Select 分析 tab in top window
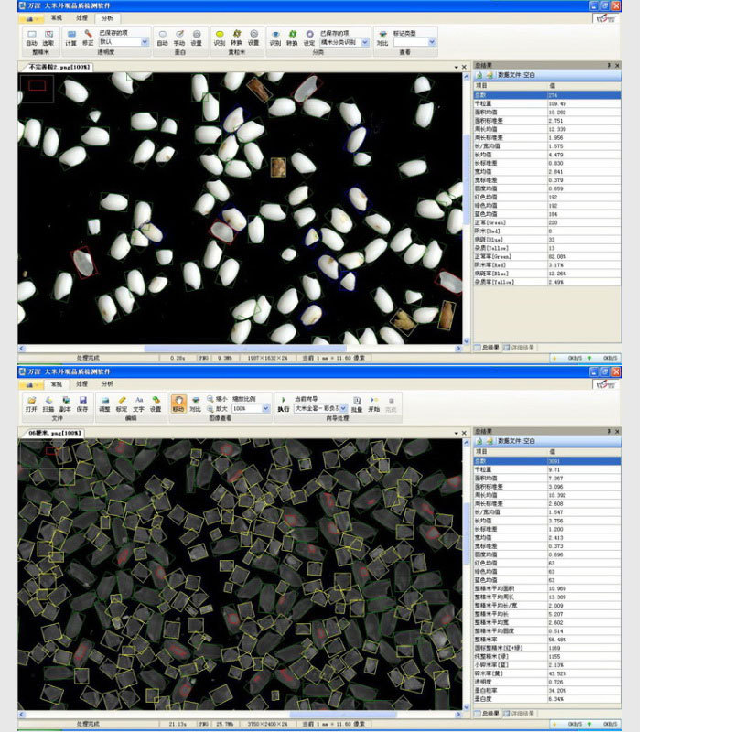Viewport: 732px width, 732px height. (107, 18)
